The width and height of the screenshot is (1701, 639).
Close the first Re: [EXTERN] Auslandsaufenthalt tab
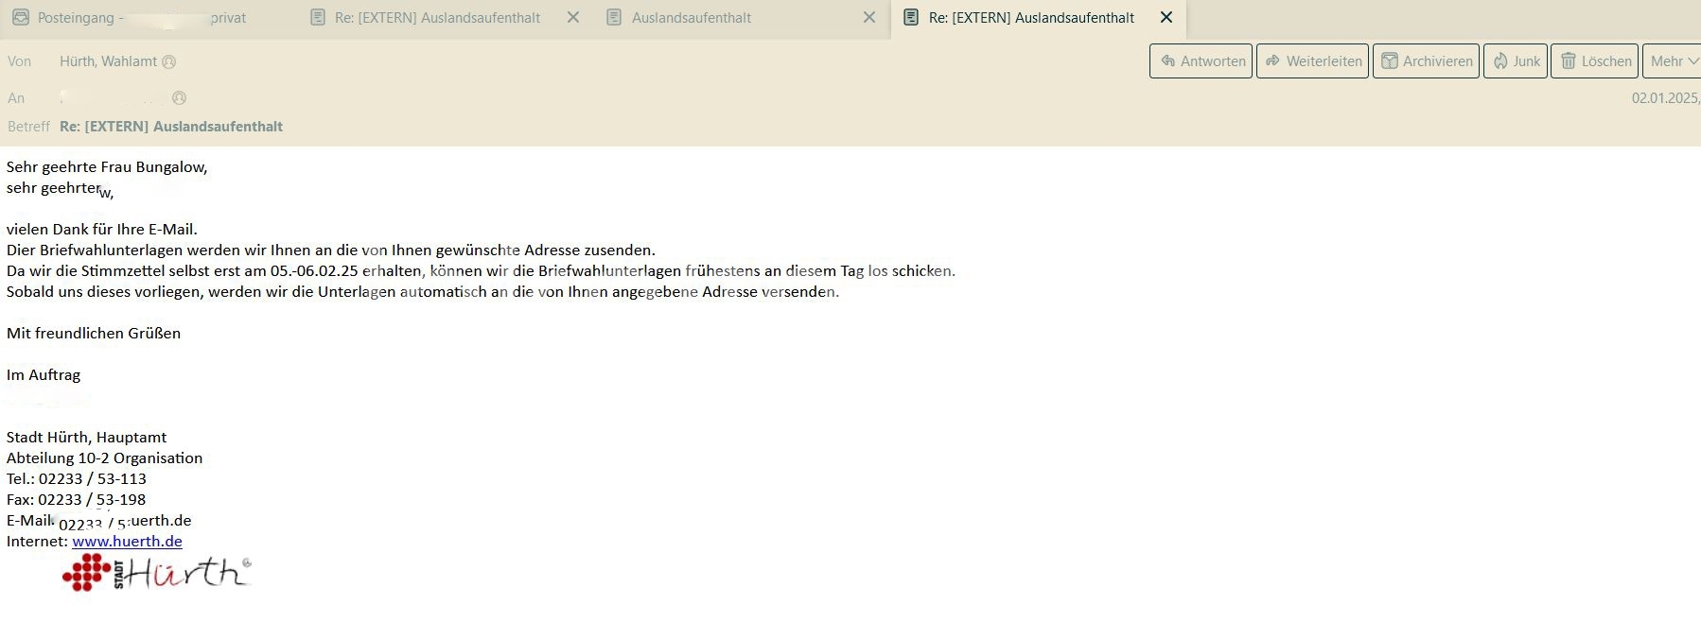tap(573, 18)
